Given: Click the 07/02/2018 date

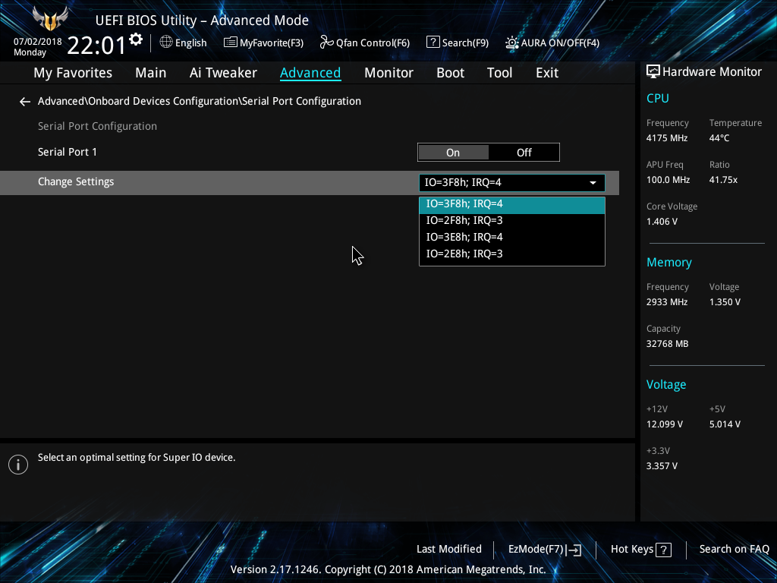Looking at the screenshot, I should [x=38, y=42].
